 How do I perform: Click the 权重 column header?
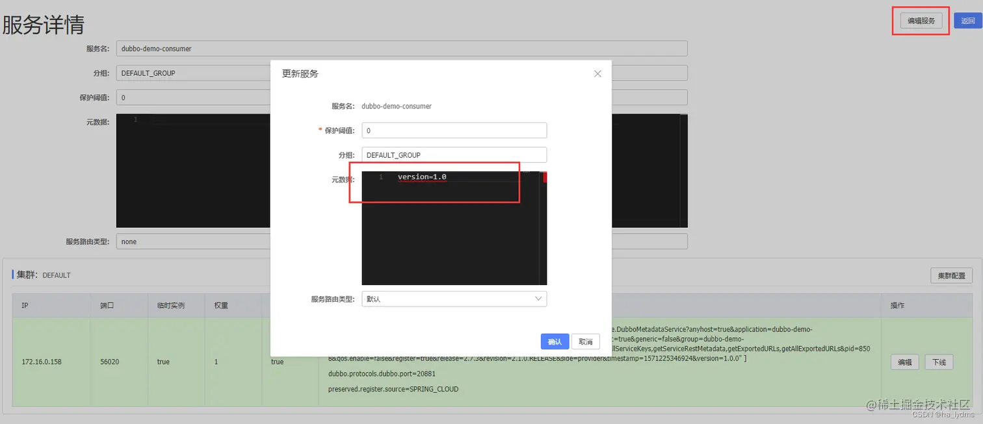pyautogui.click(x=221, y=305)
